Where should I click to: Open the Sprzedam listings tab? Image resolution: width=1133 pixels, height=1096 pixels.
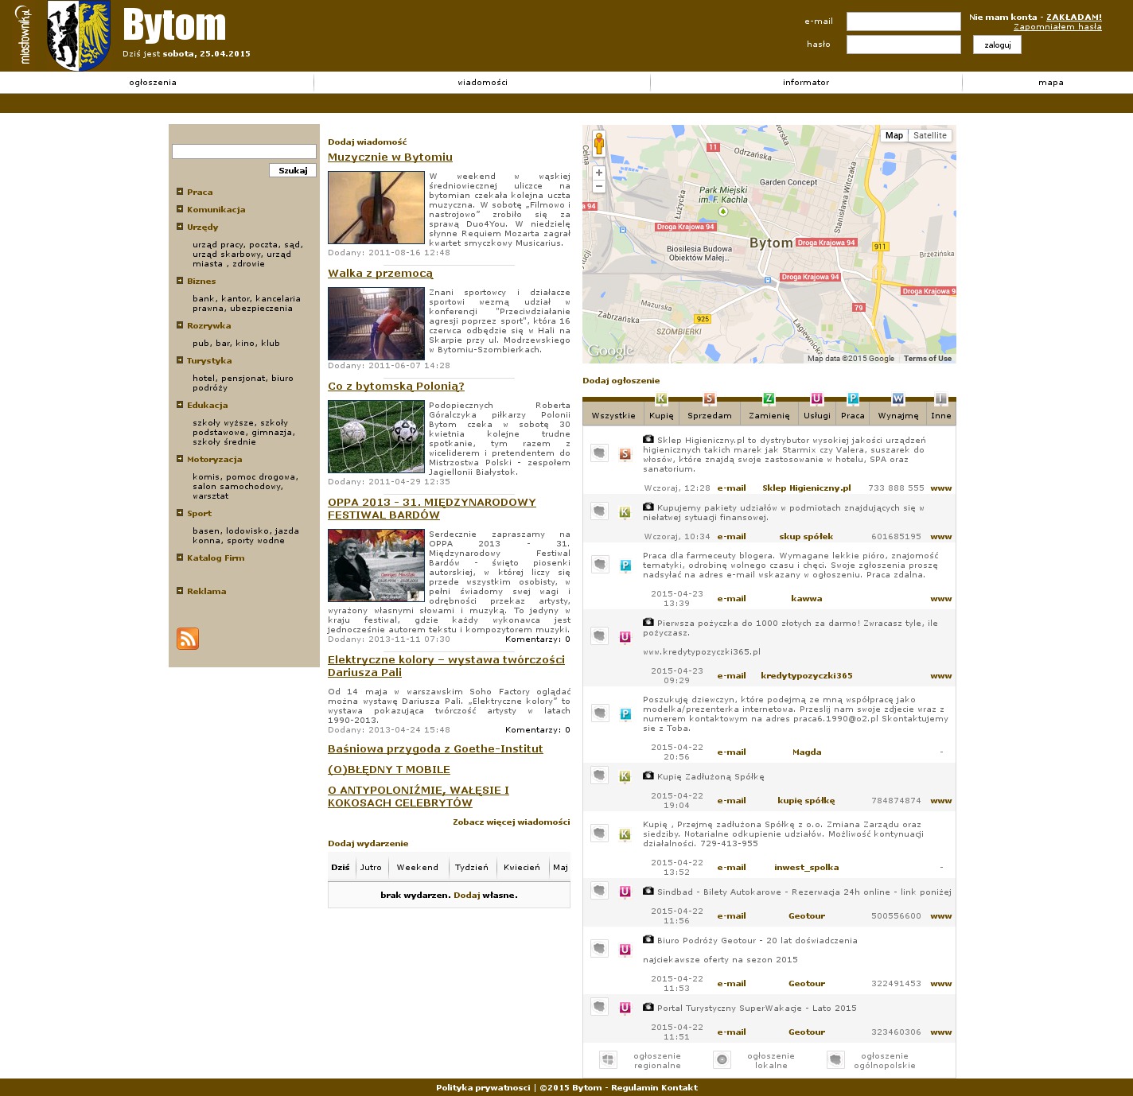click(x=709, y=415)
